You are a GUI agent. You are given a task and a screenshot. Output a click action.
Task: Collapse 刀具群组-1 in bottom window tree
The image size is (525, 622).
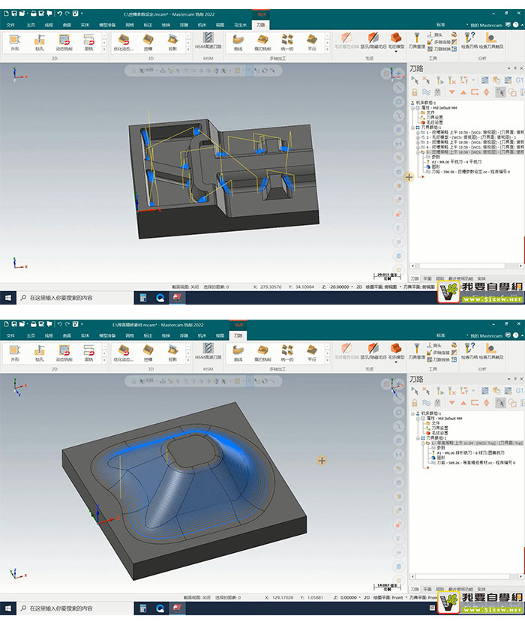418,438
